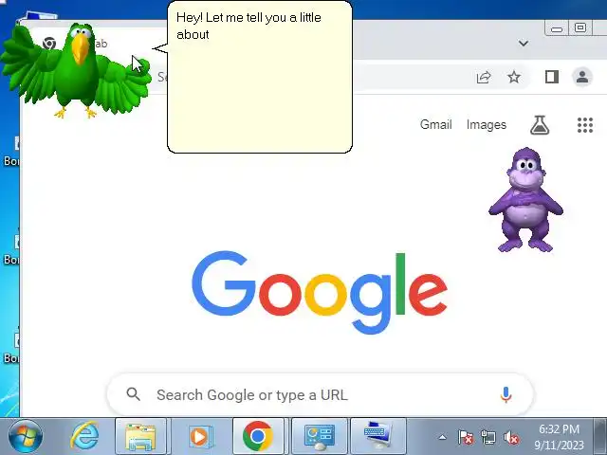This screenshot has height=455, width=607.
Task: Open Google Images link
Action: (x=487, y=124)
